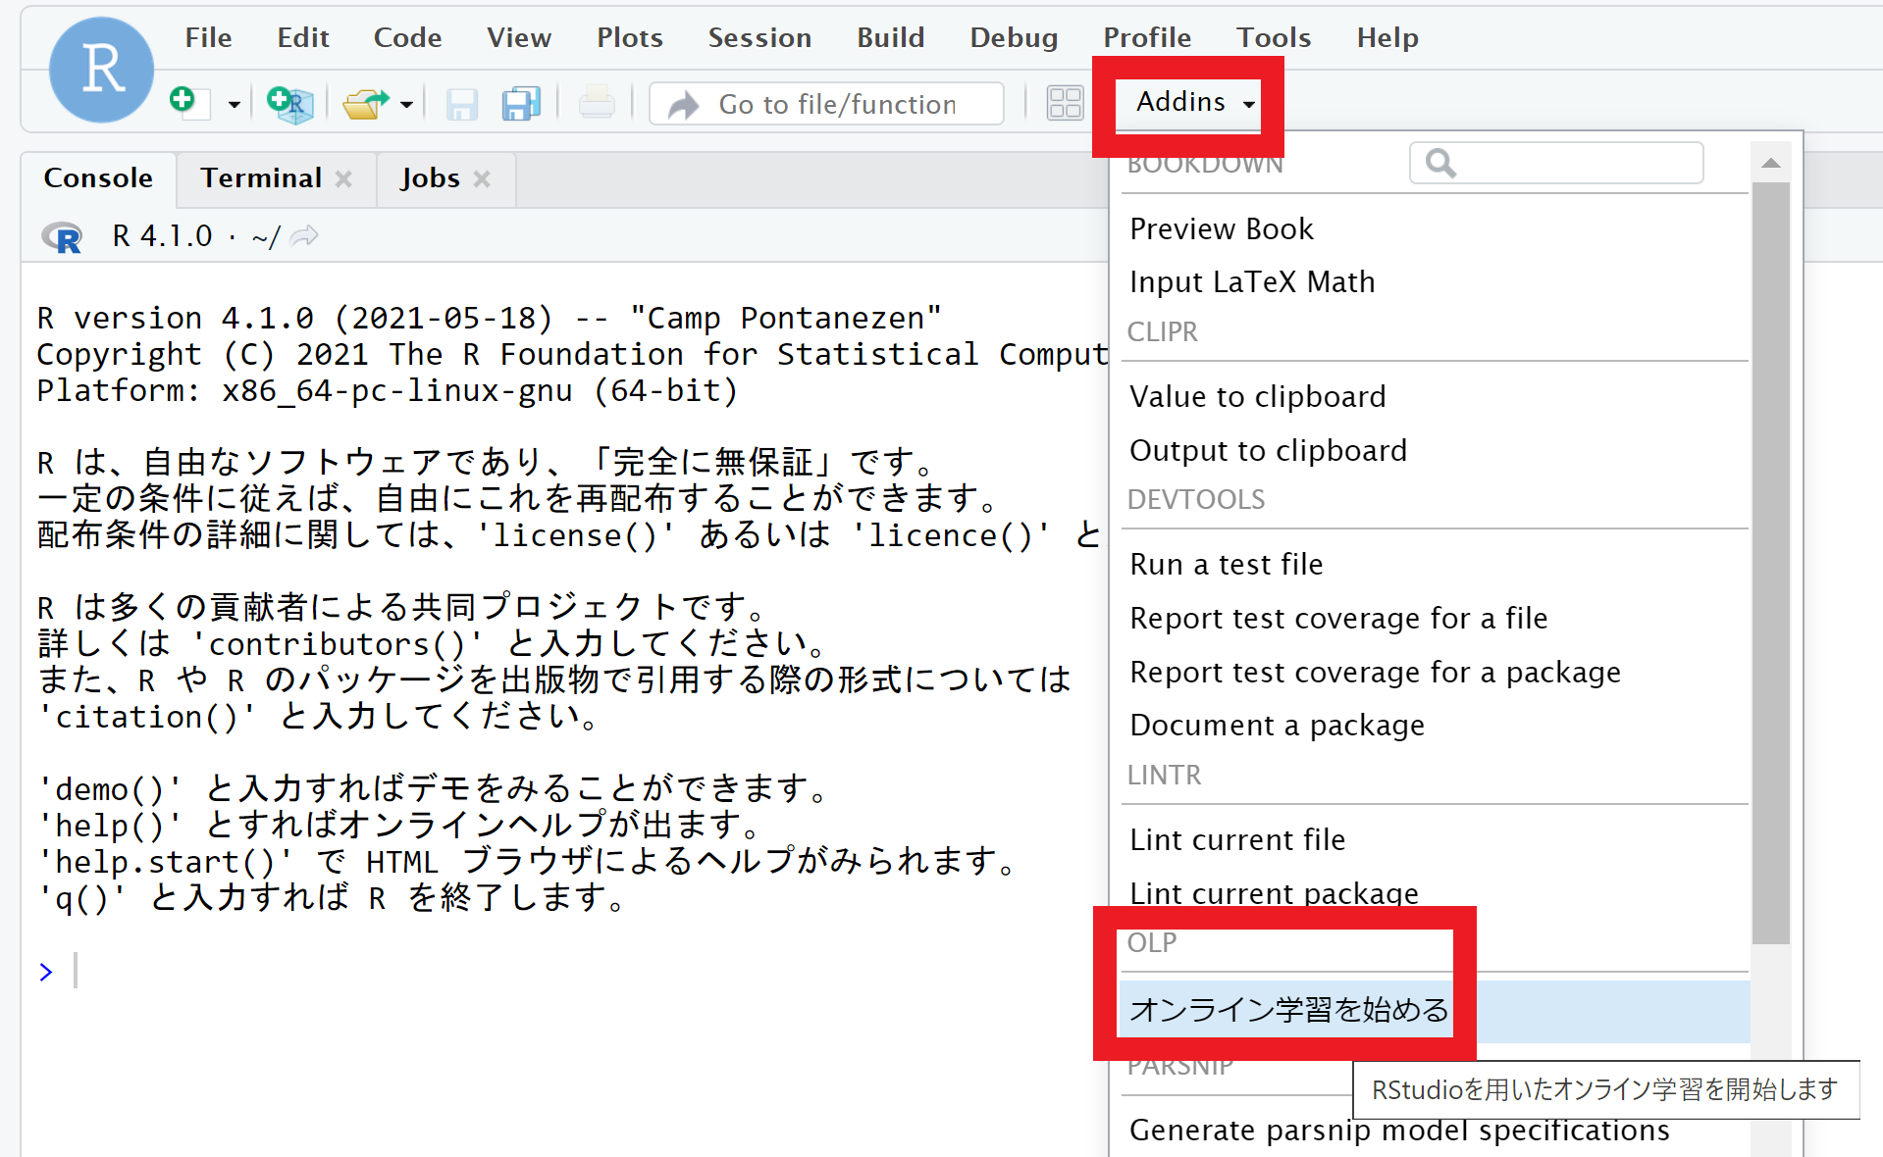
Task: Select Report test coverage for a file
Action: 1435,618
